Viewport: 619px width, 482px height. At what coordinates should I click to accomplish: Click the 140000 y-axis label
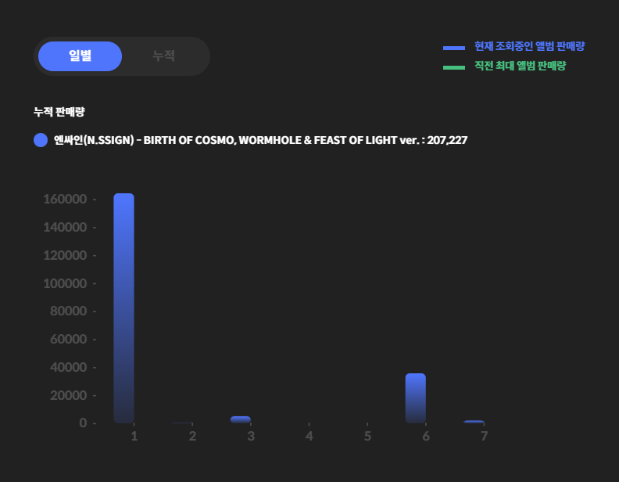[x=65, y=227]
